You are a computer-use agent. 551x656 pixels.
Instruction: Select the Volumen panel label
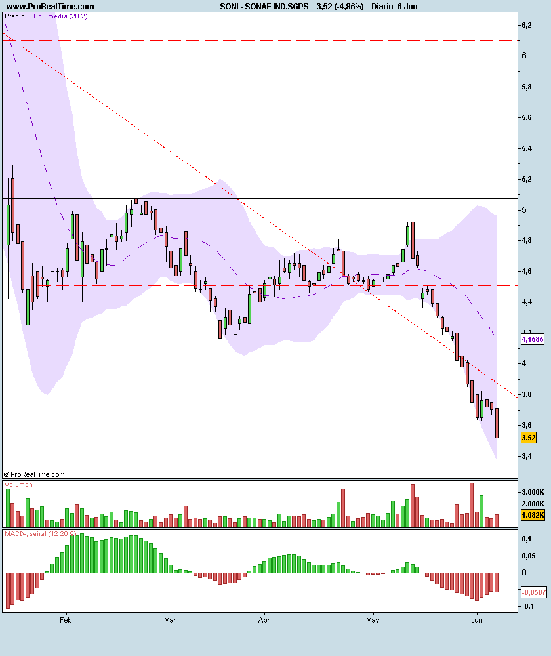pos(18,485)
